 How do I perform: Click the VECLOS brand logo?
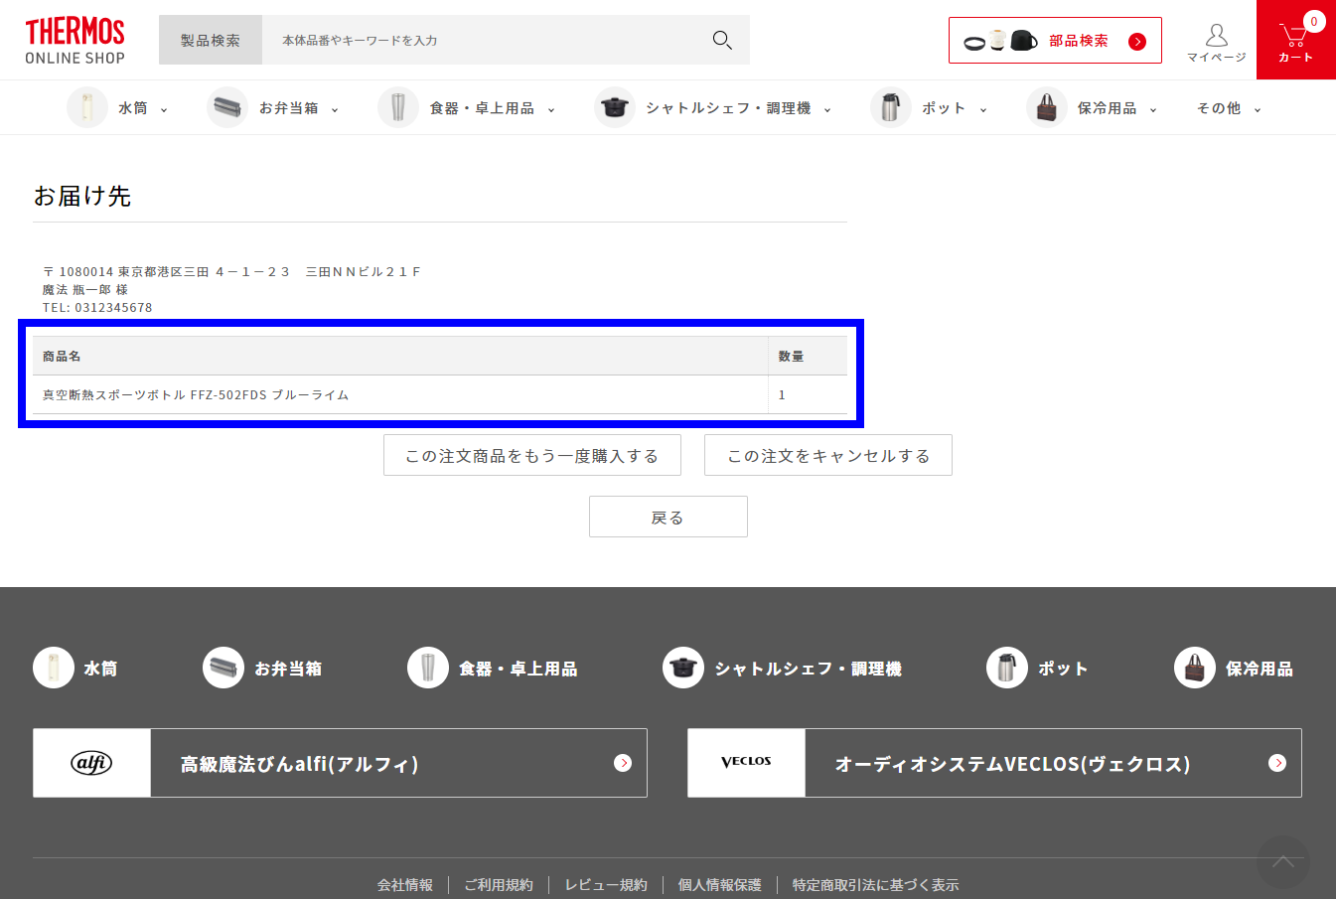[747, 763]
